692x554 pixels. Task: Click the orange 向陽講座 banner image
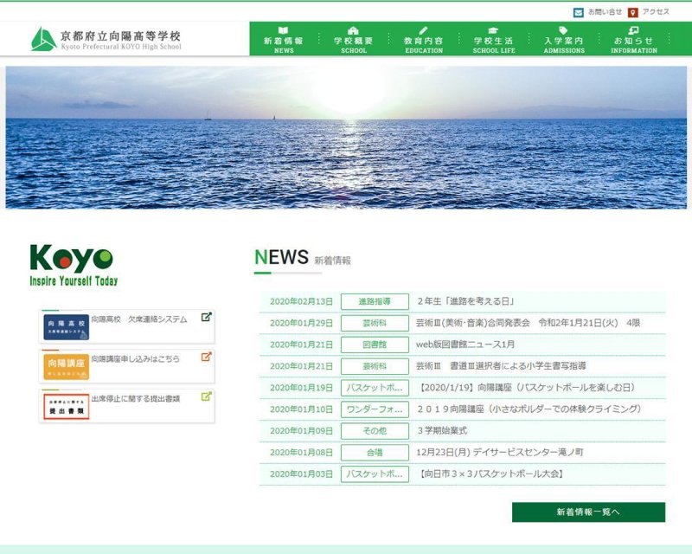click(x=66, y=367)
